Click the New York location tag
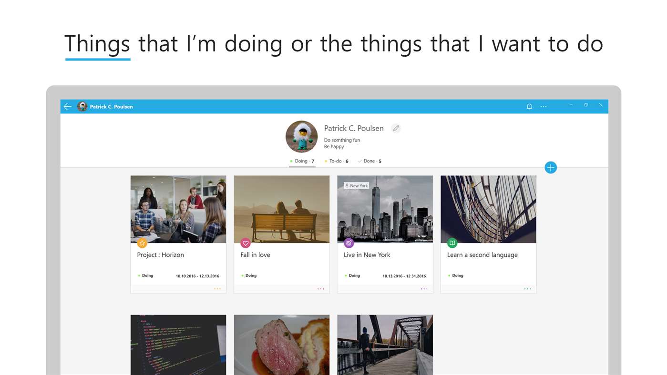 pyautogui.click(x=357, y=186)
